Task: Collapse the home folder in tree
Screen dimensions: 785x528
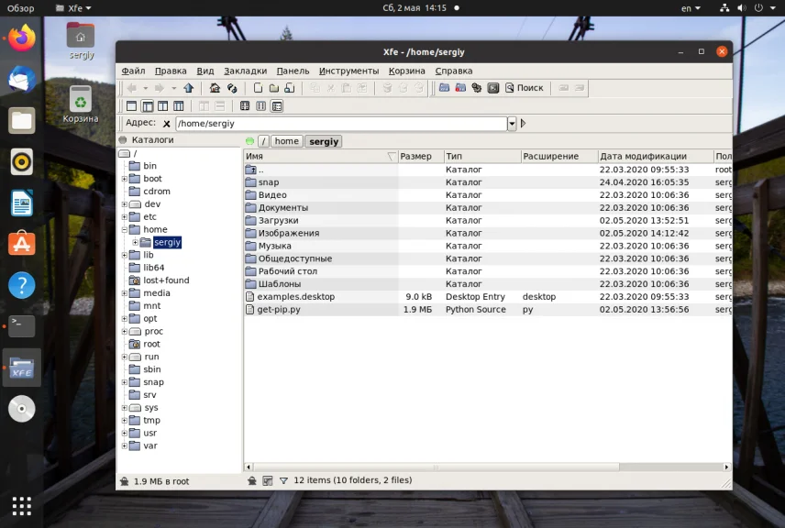Action: coord(124,230)
